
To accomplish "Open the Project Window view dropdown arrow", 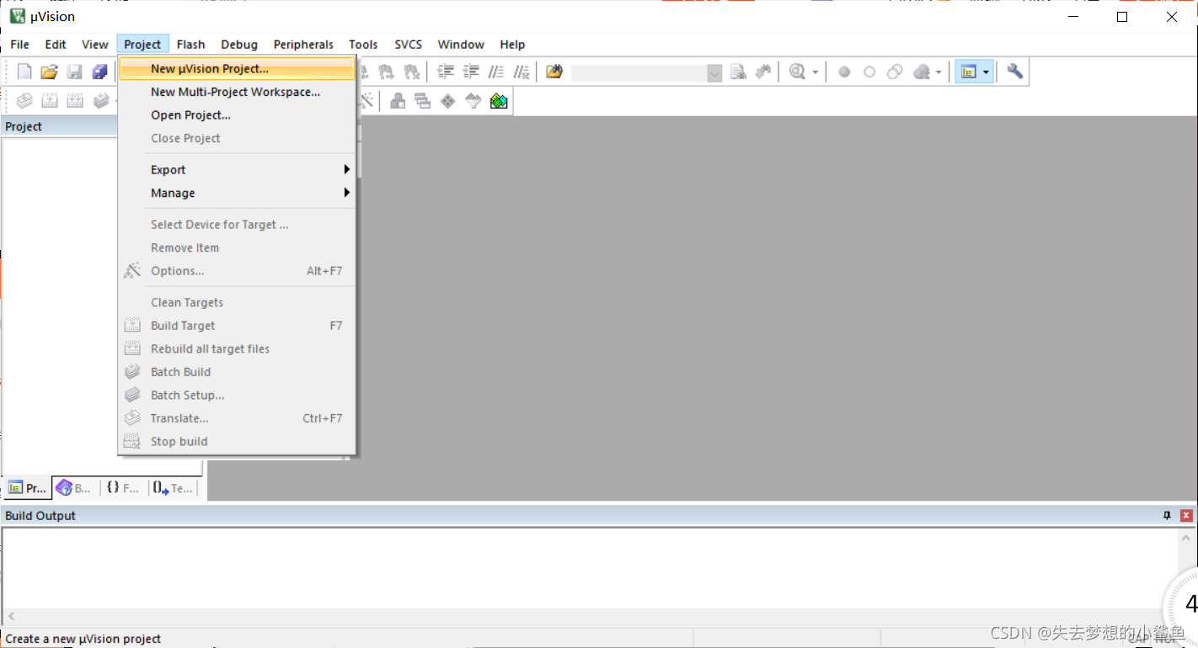I will [x=986, y=72].
